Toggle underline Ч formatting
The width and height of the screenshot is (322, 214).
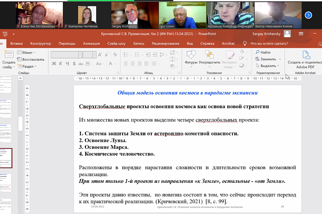coord(67,64)
